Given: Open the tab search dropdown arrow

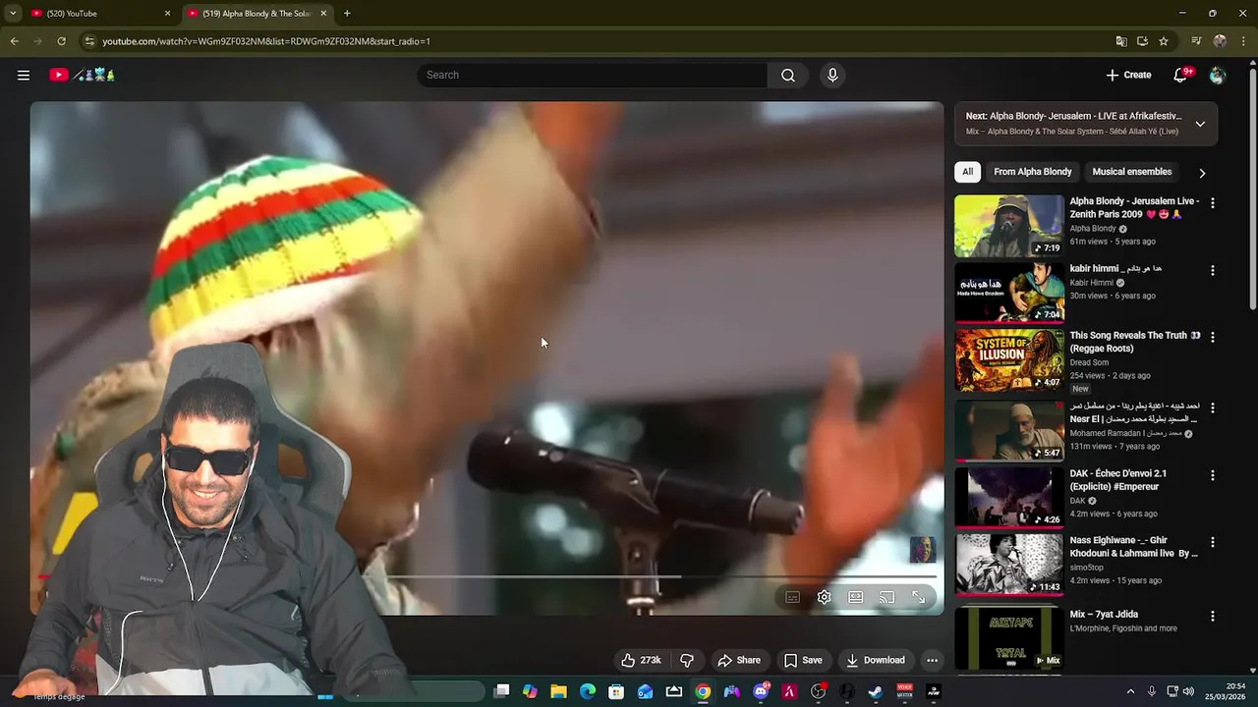Looking at the screenshot, I should [x=12, y=14].
